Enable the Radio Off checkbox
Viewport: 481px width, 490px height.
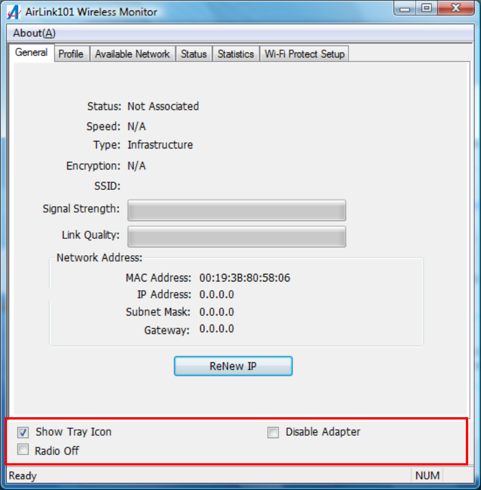click(x=23, y=449)
